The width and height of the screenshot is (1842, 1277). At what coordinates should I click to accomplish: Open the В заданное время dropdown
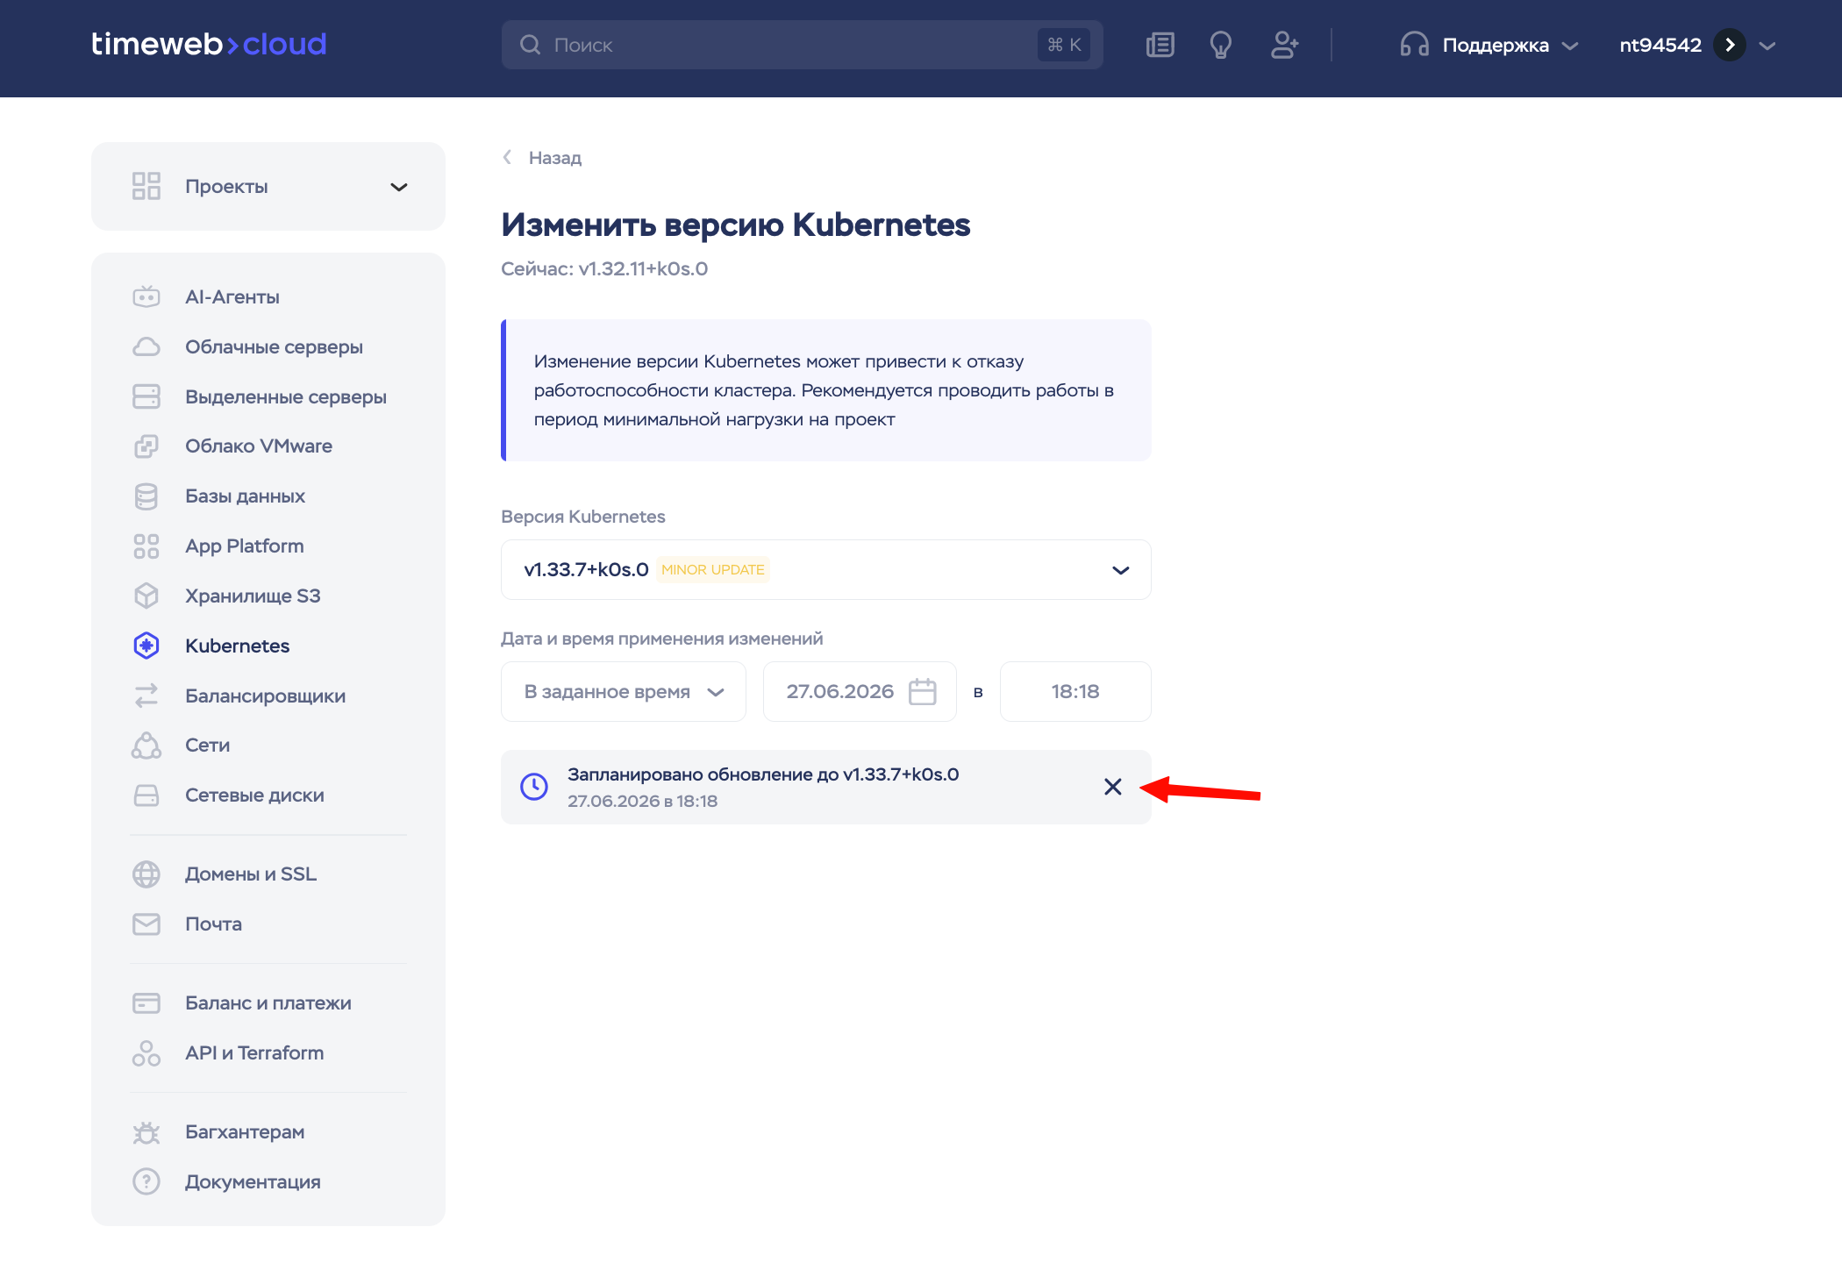coord(623,692)
